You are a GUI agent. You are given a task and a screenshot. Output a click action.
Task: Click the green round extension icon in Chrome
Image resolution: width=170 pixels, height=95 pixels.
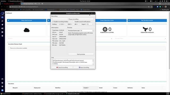160,7
